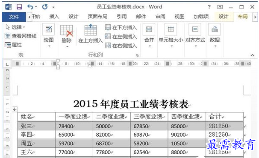
Task: Save the document with the floppy disk icon
Action: (x=19, y=7)
